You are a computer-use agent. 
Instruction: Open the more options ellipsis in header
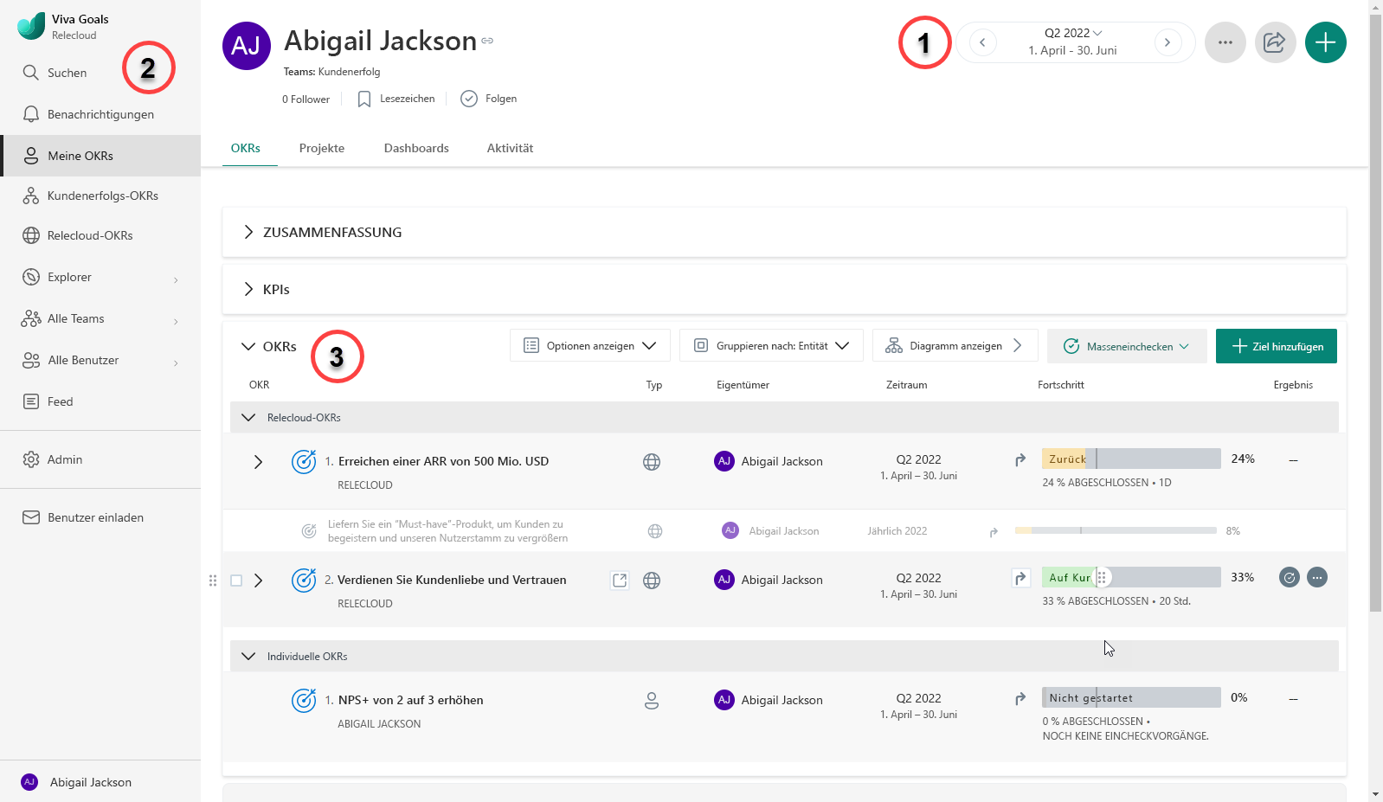[1225, 42]
